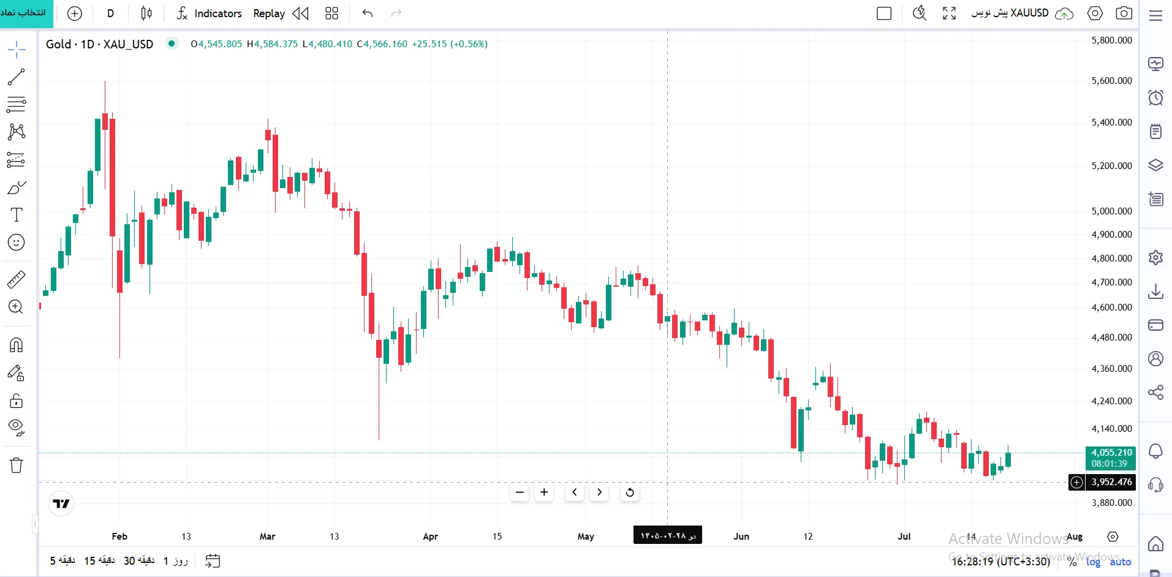This screenshot has width=1172, height=577.
Task: Open the Indicators menu
Action: (209, 13)
